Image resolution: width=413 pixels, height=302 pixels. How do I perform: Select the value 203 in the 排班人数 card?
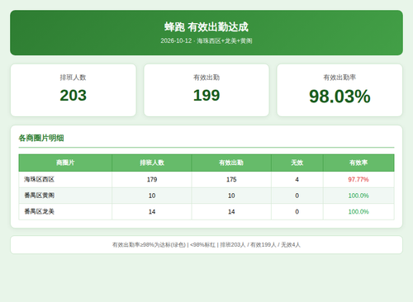point(74,96)
